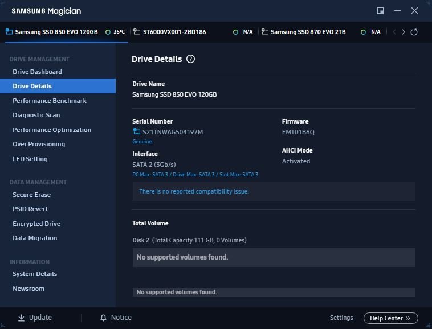
Task: Click the Genuine link under the serial number
Action: click(142, 142)
